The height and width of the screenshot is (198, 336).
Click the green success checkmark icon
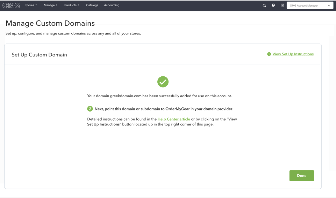[x=163, y=82]
